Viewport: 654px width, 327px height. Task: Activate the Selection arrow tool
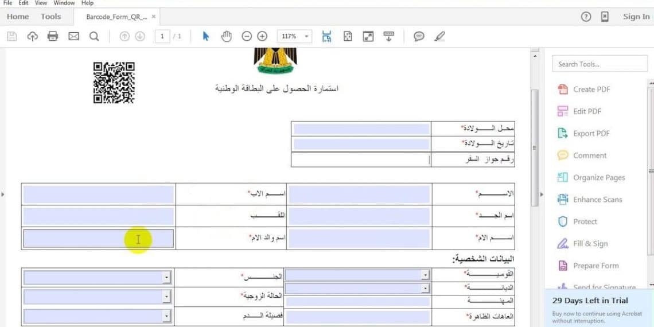coord(205,36)
